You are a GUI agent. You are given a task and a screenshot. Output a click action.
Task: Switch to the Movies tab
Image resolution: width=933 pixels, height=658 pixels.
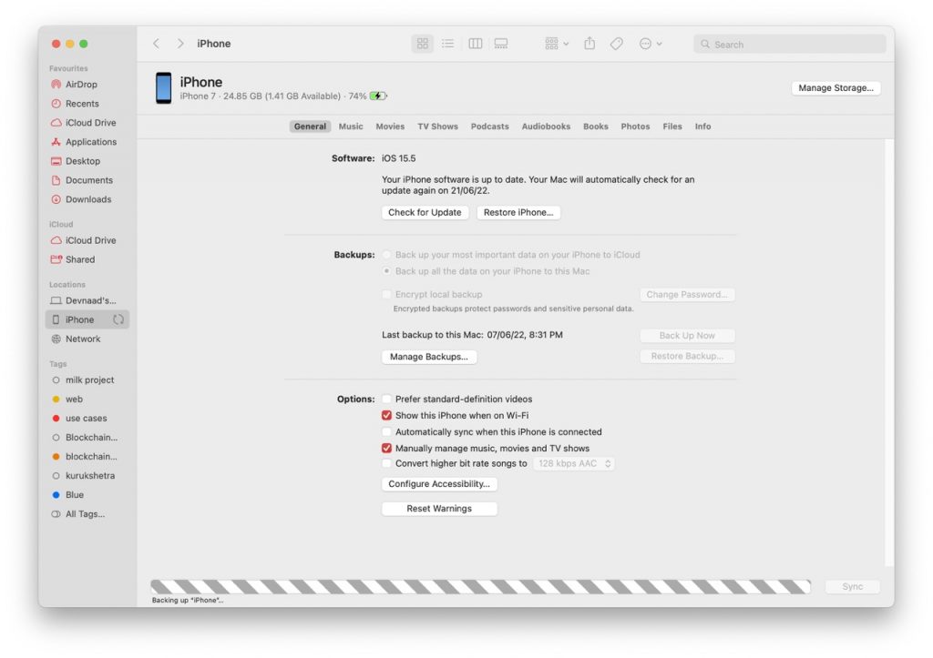tap(390, 126)
